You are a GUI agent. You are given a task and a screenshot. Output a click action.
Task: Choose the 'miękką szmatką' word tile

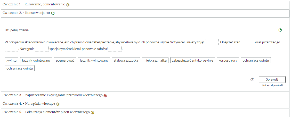[155, 61]
